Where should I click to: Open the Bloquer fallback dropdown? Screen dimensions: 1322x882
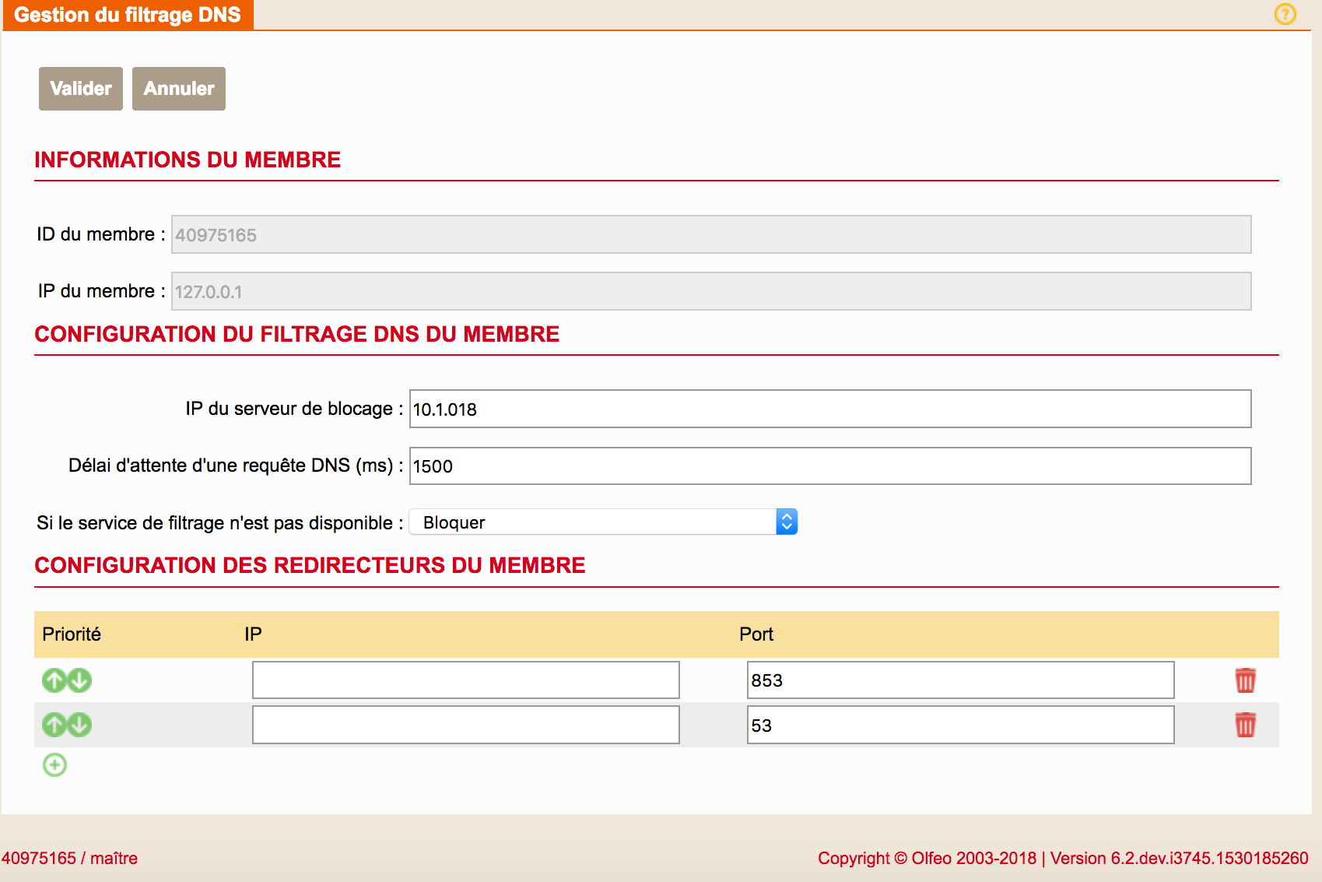pos(603,522)
